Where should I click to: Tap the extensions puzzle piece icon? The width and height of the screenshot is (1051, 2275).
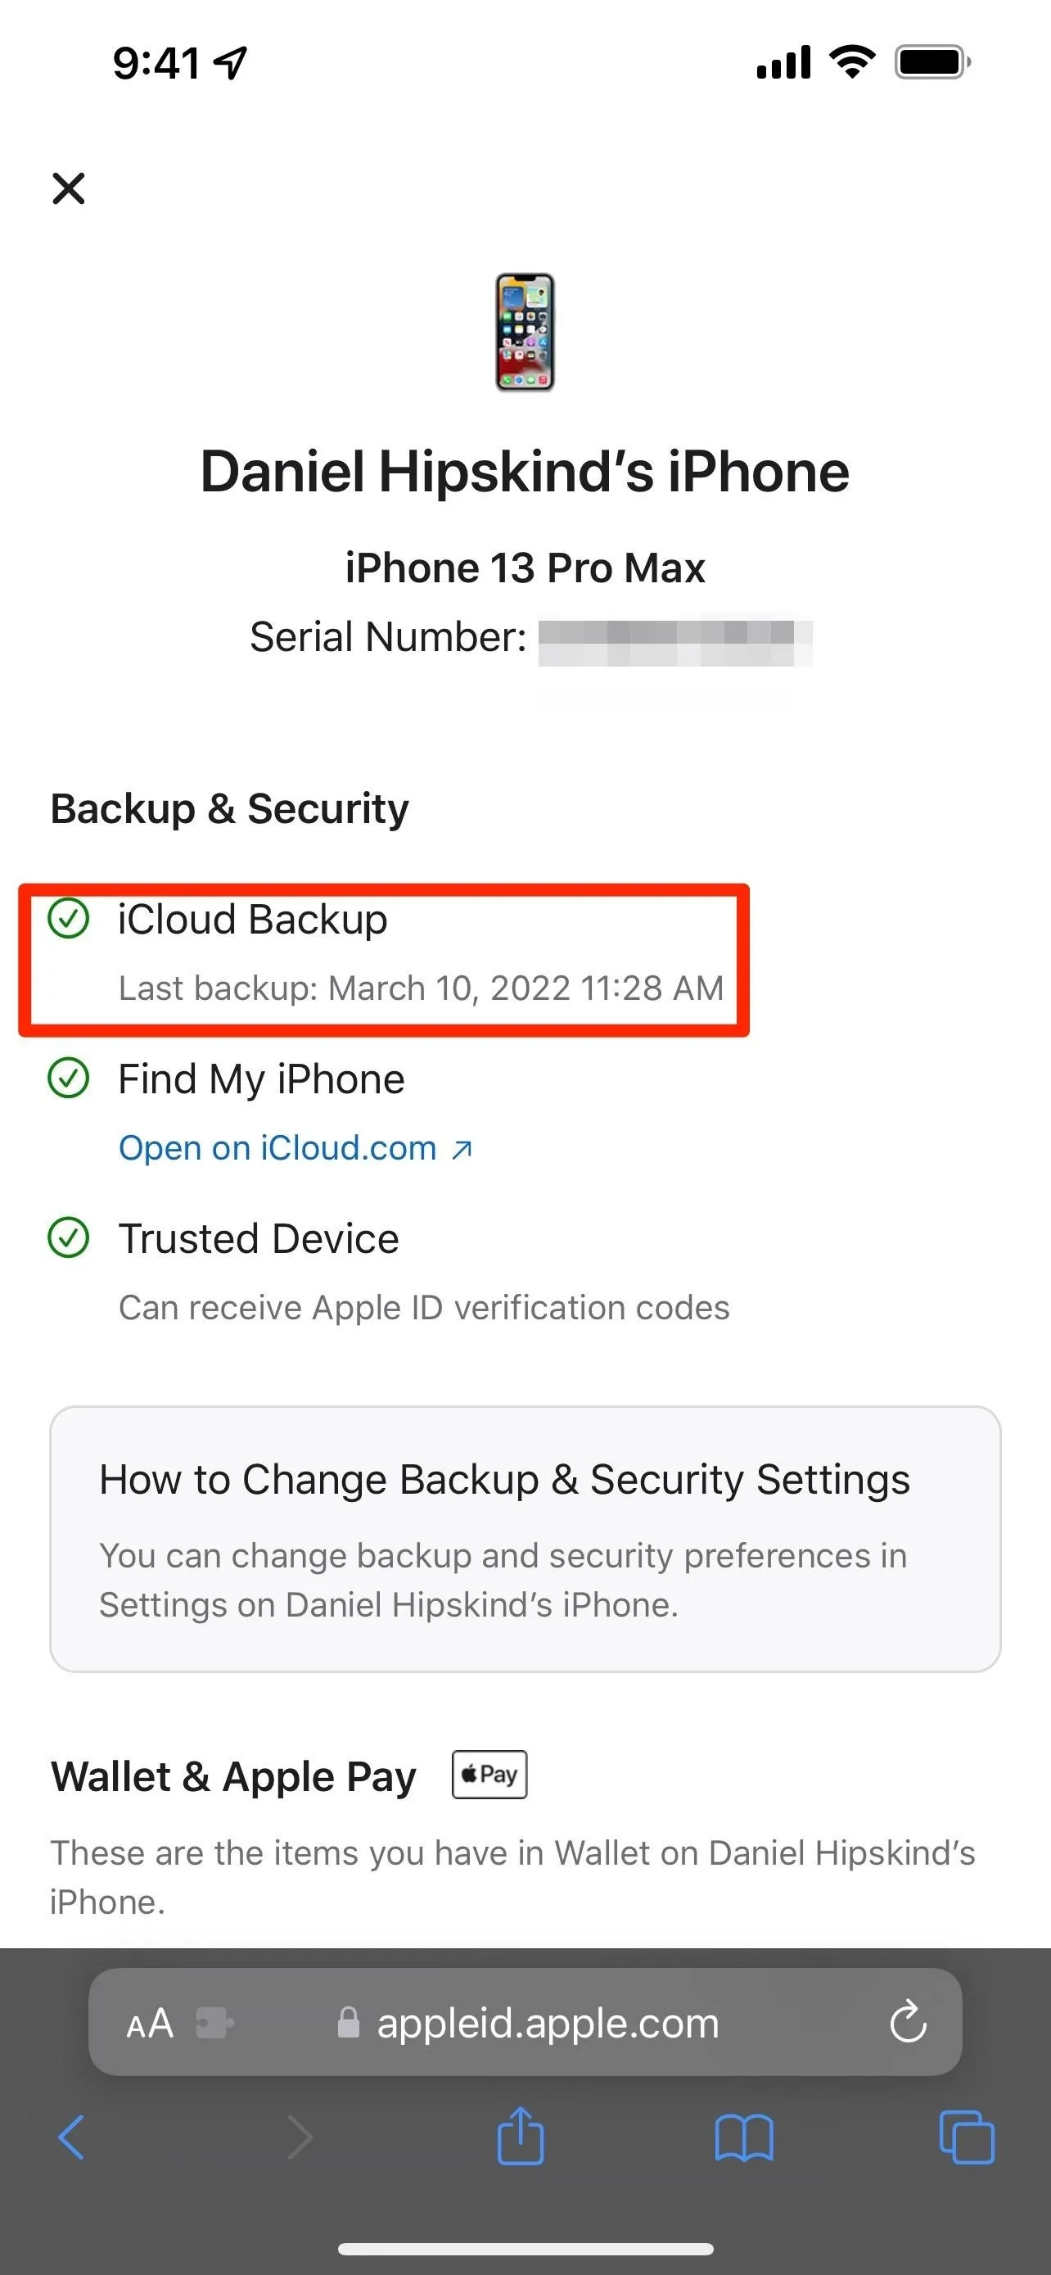click(214, 2024)
